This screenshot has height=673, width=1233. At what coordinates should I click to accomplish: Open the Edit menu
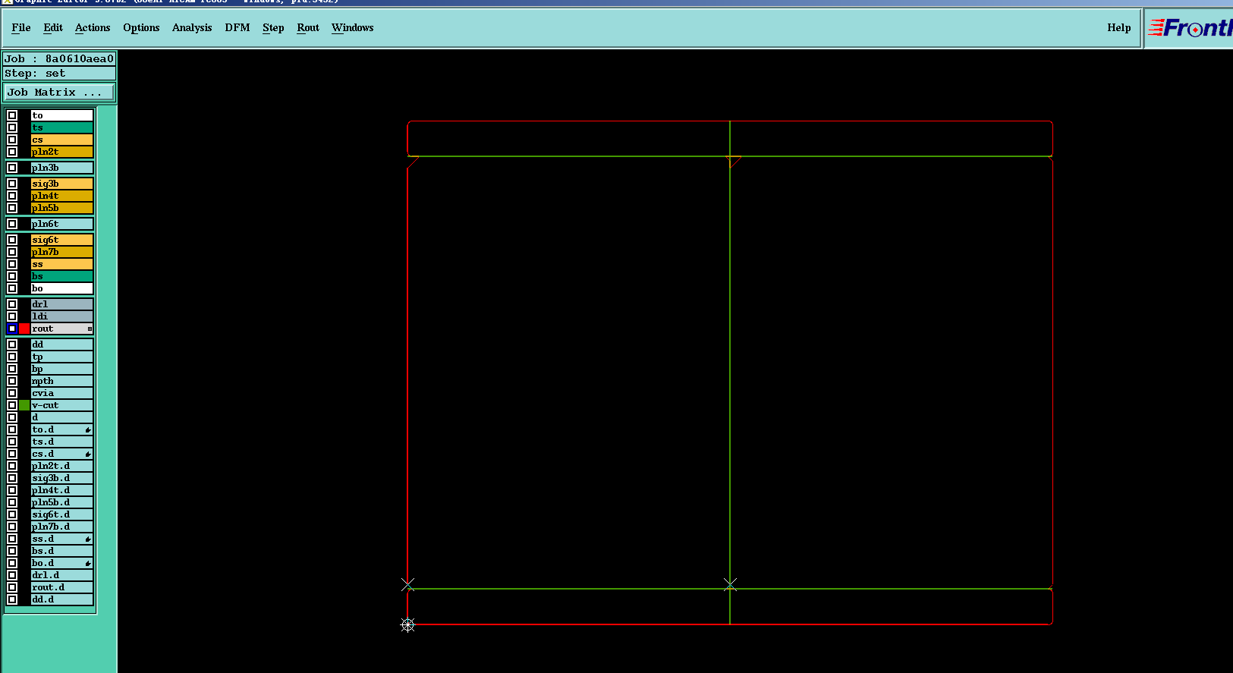click(x=53, y=28)
